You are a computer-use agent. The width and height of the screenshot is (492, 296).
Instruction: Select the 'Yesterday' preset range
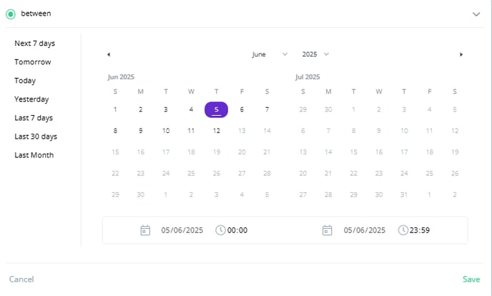tap(31, 99)
